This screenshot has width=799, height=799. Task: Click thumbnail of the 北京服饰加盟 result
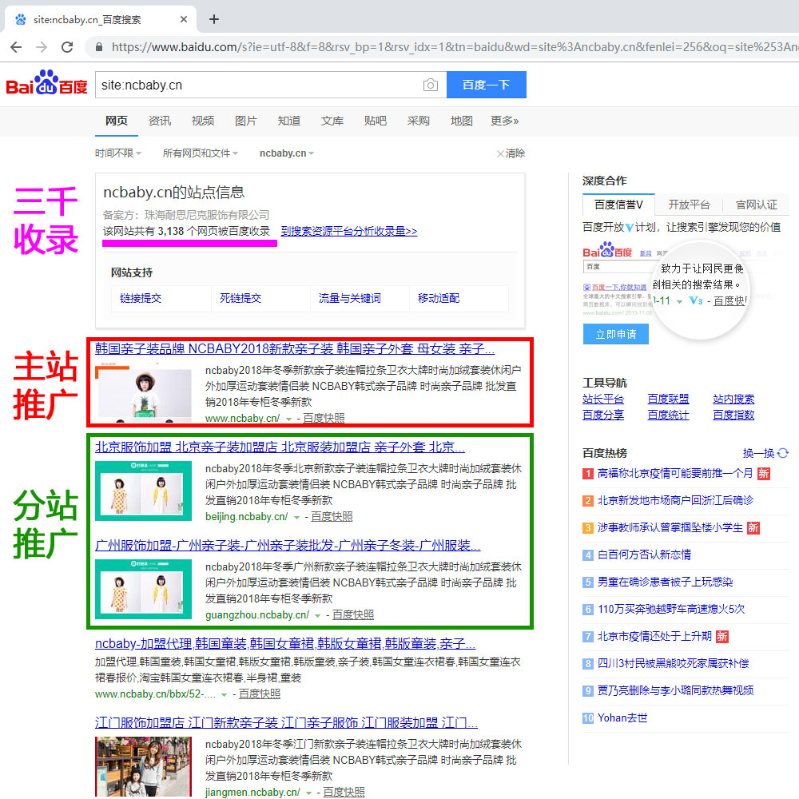click(x=143, y=491)
